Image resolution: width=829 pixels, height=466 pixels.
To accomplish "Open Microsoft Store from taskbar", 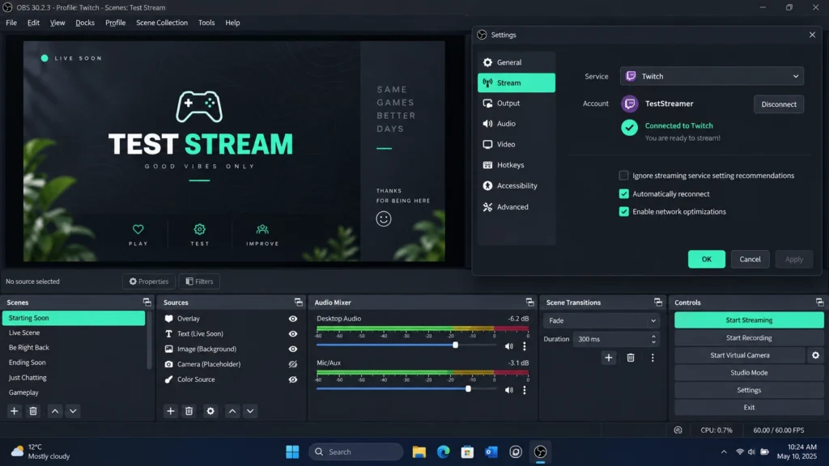I will point(467,451).
